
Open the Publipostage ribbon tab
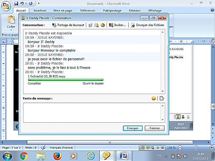112,10
